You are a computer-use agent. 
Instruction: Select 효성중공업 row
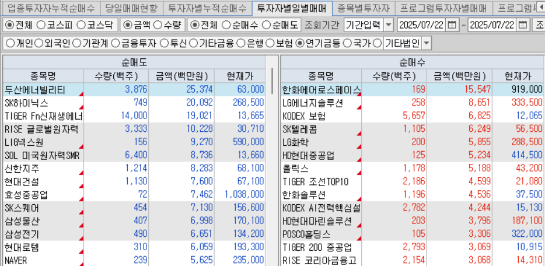click(x=134, y=195)
